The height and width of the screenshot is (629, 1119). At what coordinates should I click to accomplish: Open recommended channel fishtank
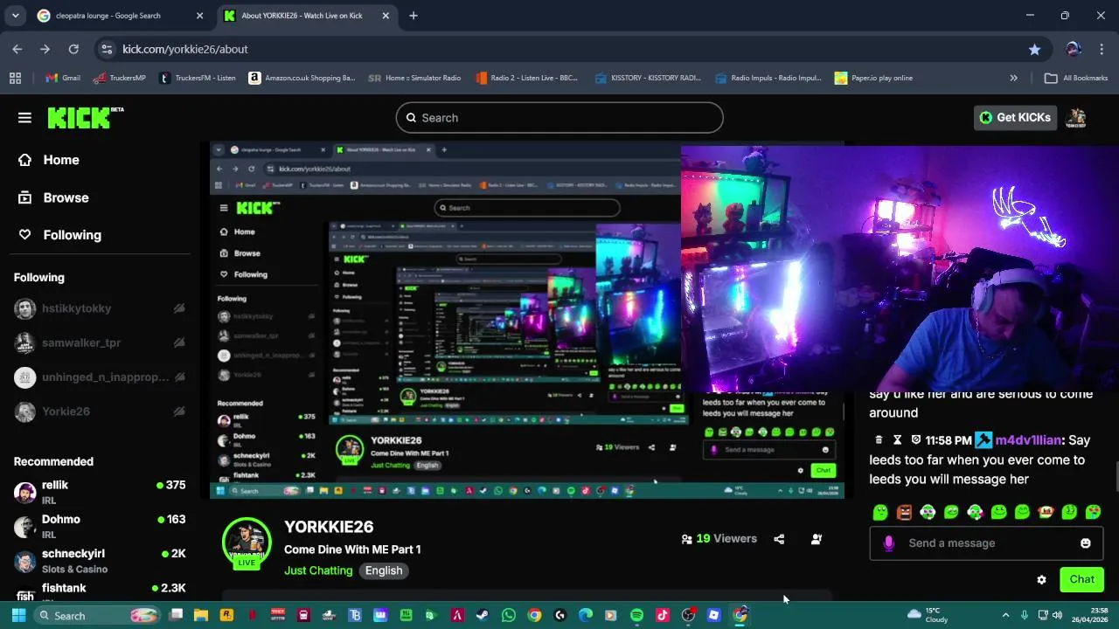click(100, 591)
